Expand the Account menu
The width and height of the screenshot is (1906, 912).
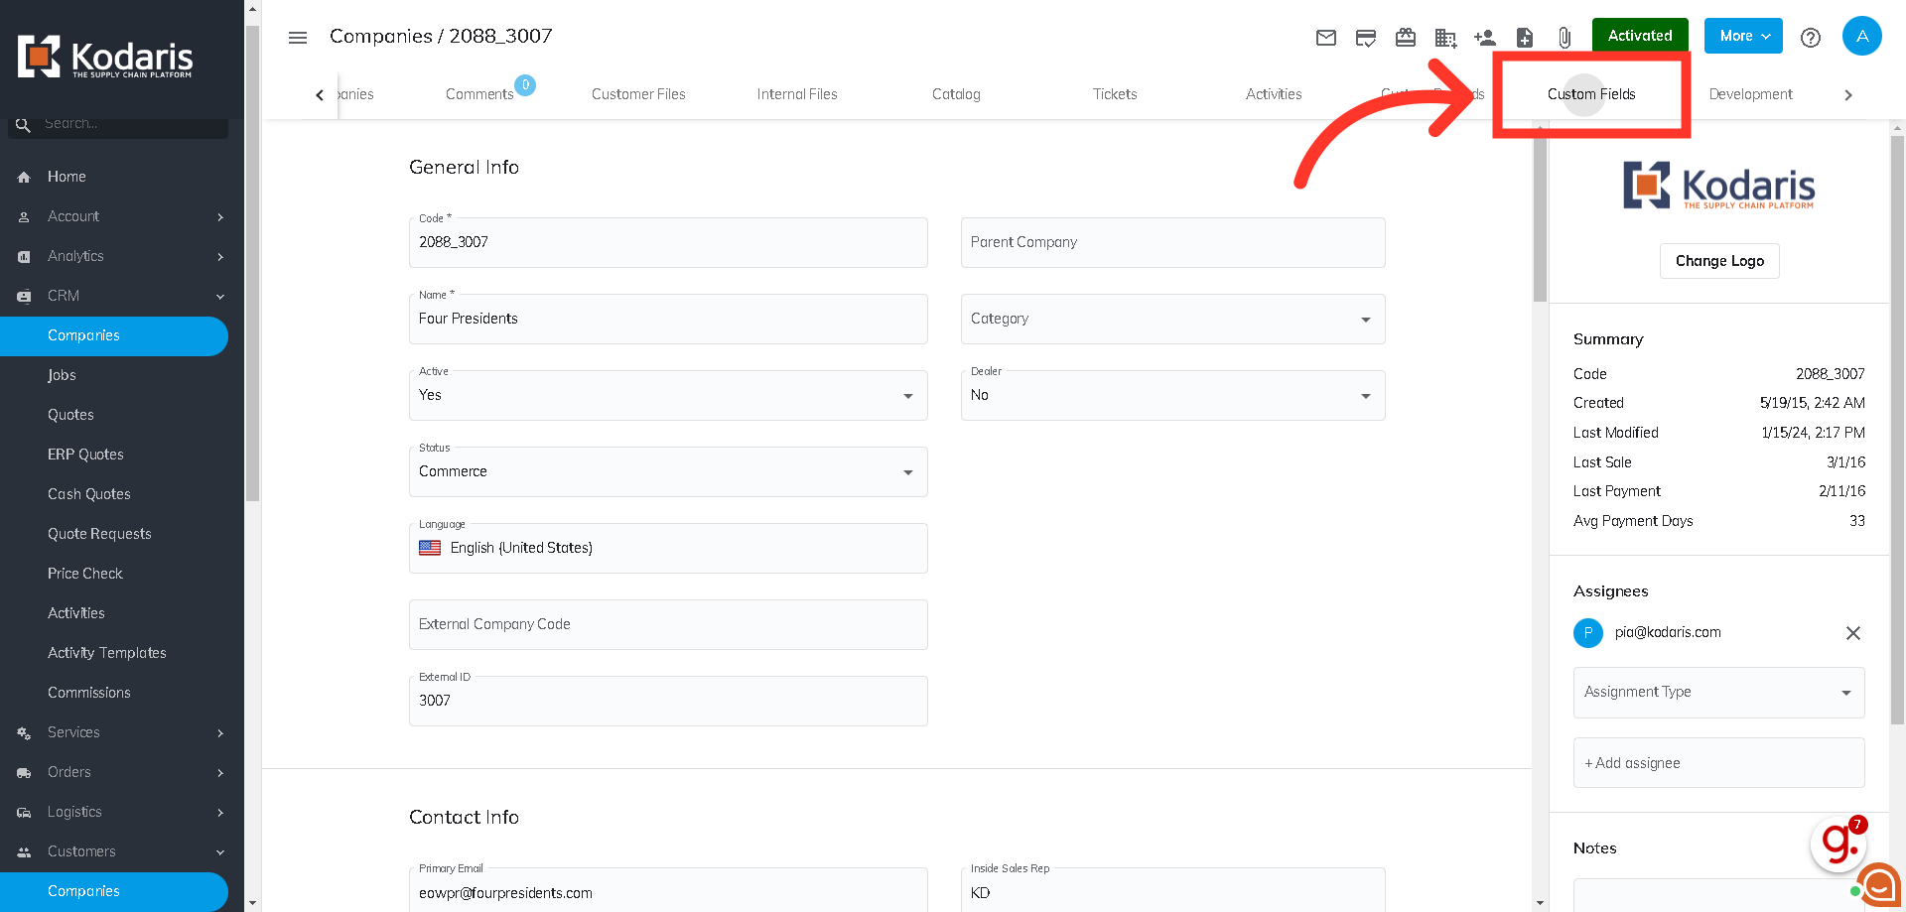(x=220, y=216)
